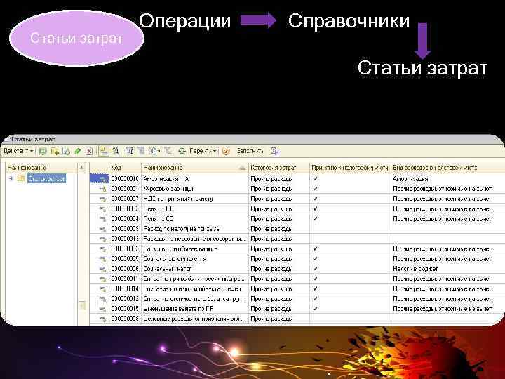505x379 pixels.
Task: Click the Set filter and sort icon
Action: click(x=129, y=150)
